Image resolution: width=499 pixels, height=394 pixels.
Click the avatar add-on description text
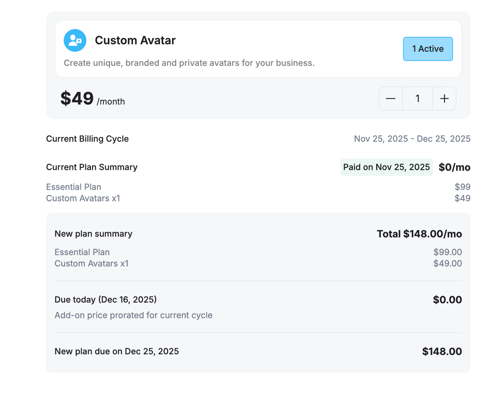coord(189,63)
